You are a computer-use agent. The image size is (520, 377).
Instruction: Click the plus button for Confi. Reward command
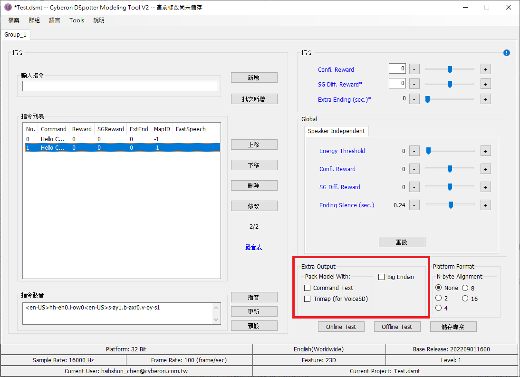485,69
